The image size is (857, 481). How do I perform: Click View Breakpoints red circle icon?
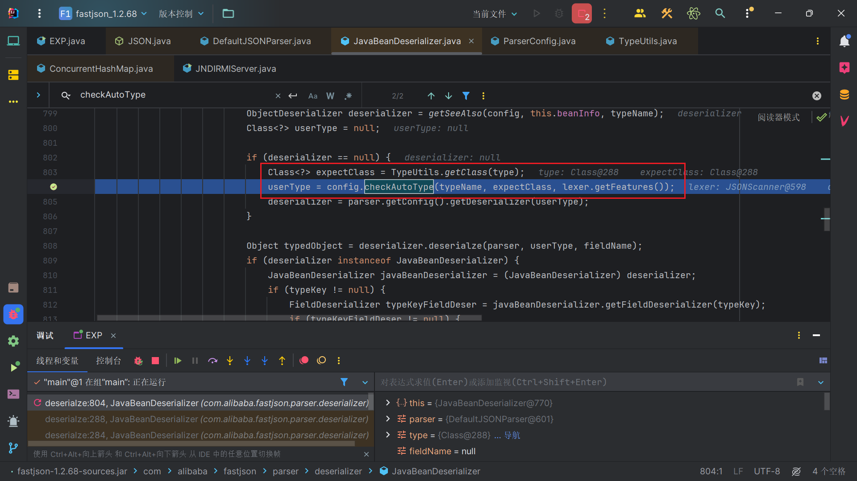pyautogui.click(x=304, y=361)
